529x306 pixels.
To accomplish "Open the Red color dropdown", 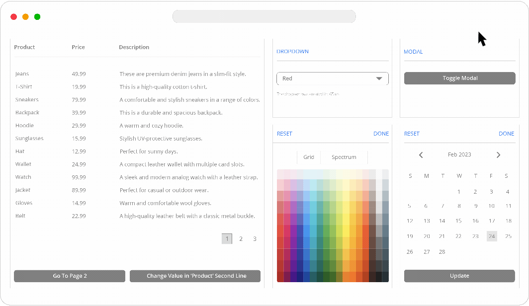I will click(x=332, y=78).
